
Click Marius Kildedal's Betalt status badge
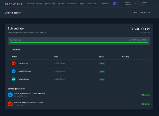102,79
